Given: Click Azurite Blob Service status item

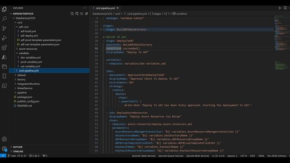Looking at the screenshot, I should [x=198, y=156].
